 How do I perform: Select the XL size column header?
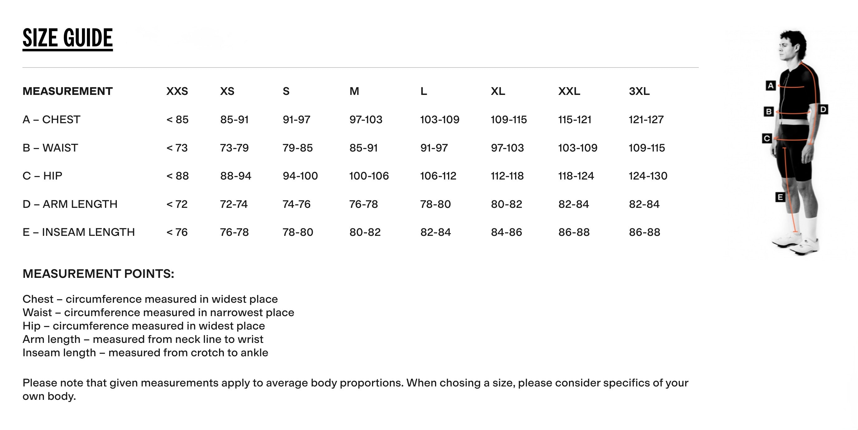pyautogui.click(x=498, y=91)
